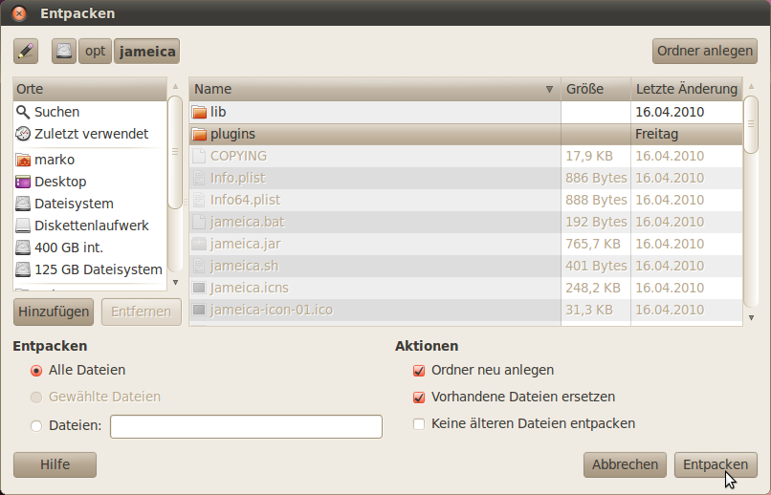Click into the Dateien text field
The width and height of the screenshot is (771, 495).
tap(247, 426)
